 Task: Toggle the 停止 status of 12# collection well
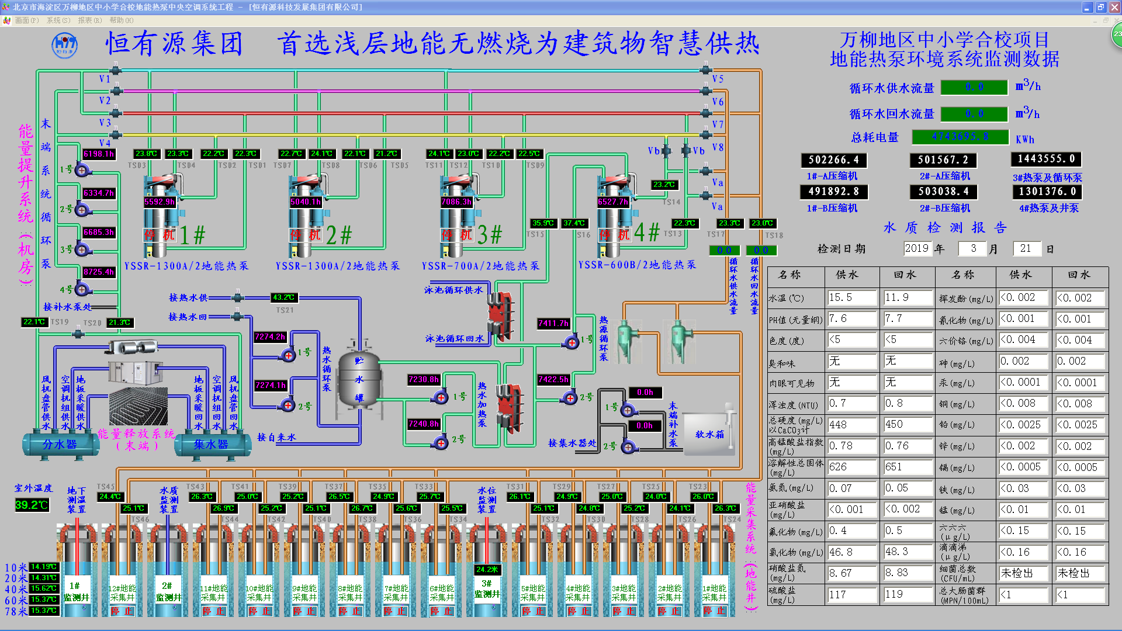pyautogui.click(x=122, y=611)
